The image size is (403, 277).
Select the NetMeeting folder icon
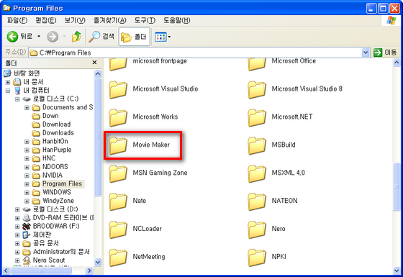(118, 258)
